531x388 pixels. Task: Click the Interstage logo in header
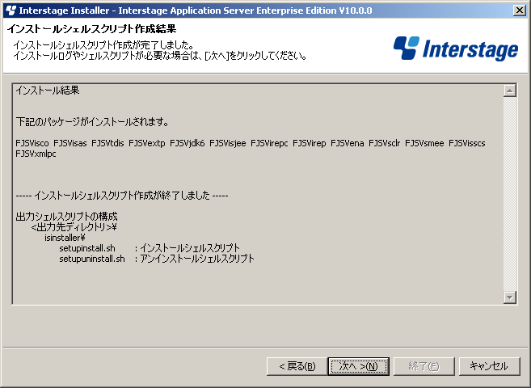click(456, 48)
